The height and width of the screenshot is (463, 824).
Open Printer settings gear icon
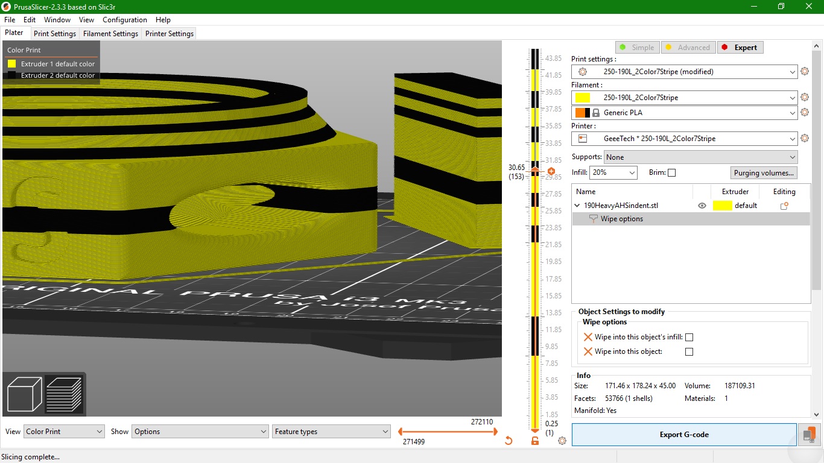click(x=804, y=138)
